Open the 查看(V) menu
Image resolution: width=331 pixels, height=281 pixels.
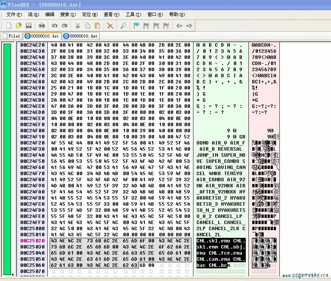click(x=112, y=15)
